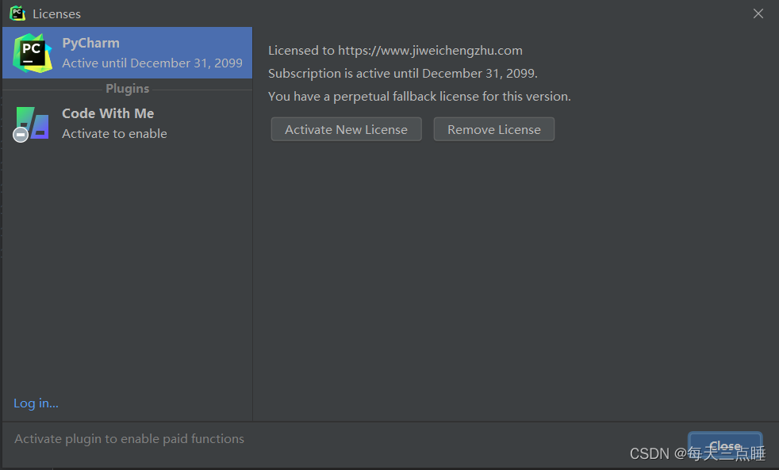Click the Remove License button

tap(494, 129)
